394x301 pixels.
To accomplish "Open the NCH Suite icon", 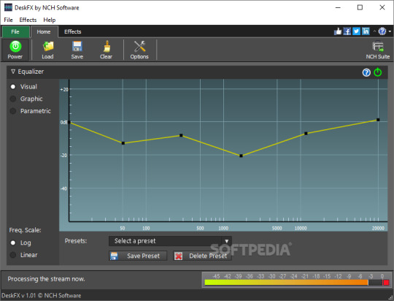I will click(378, 46).
